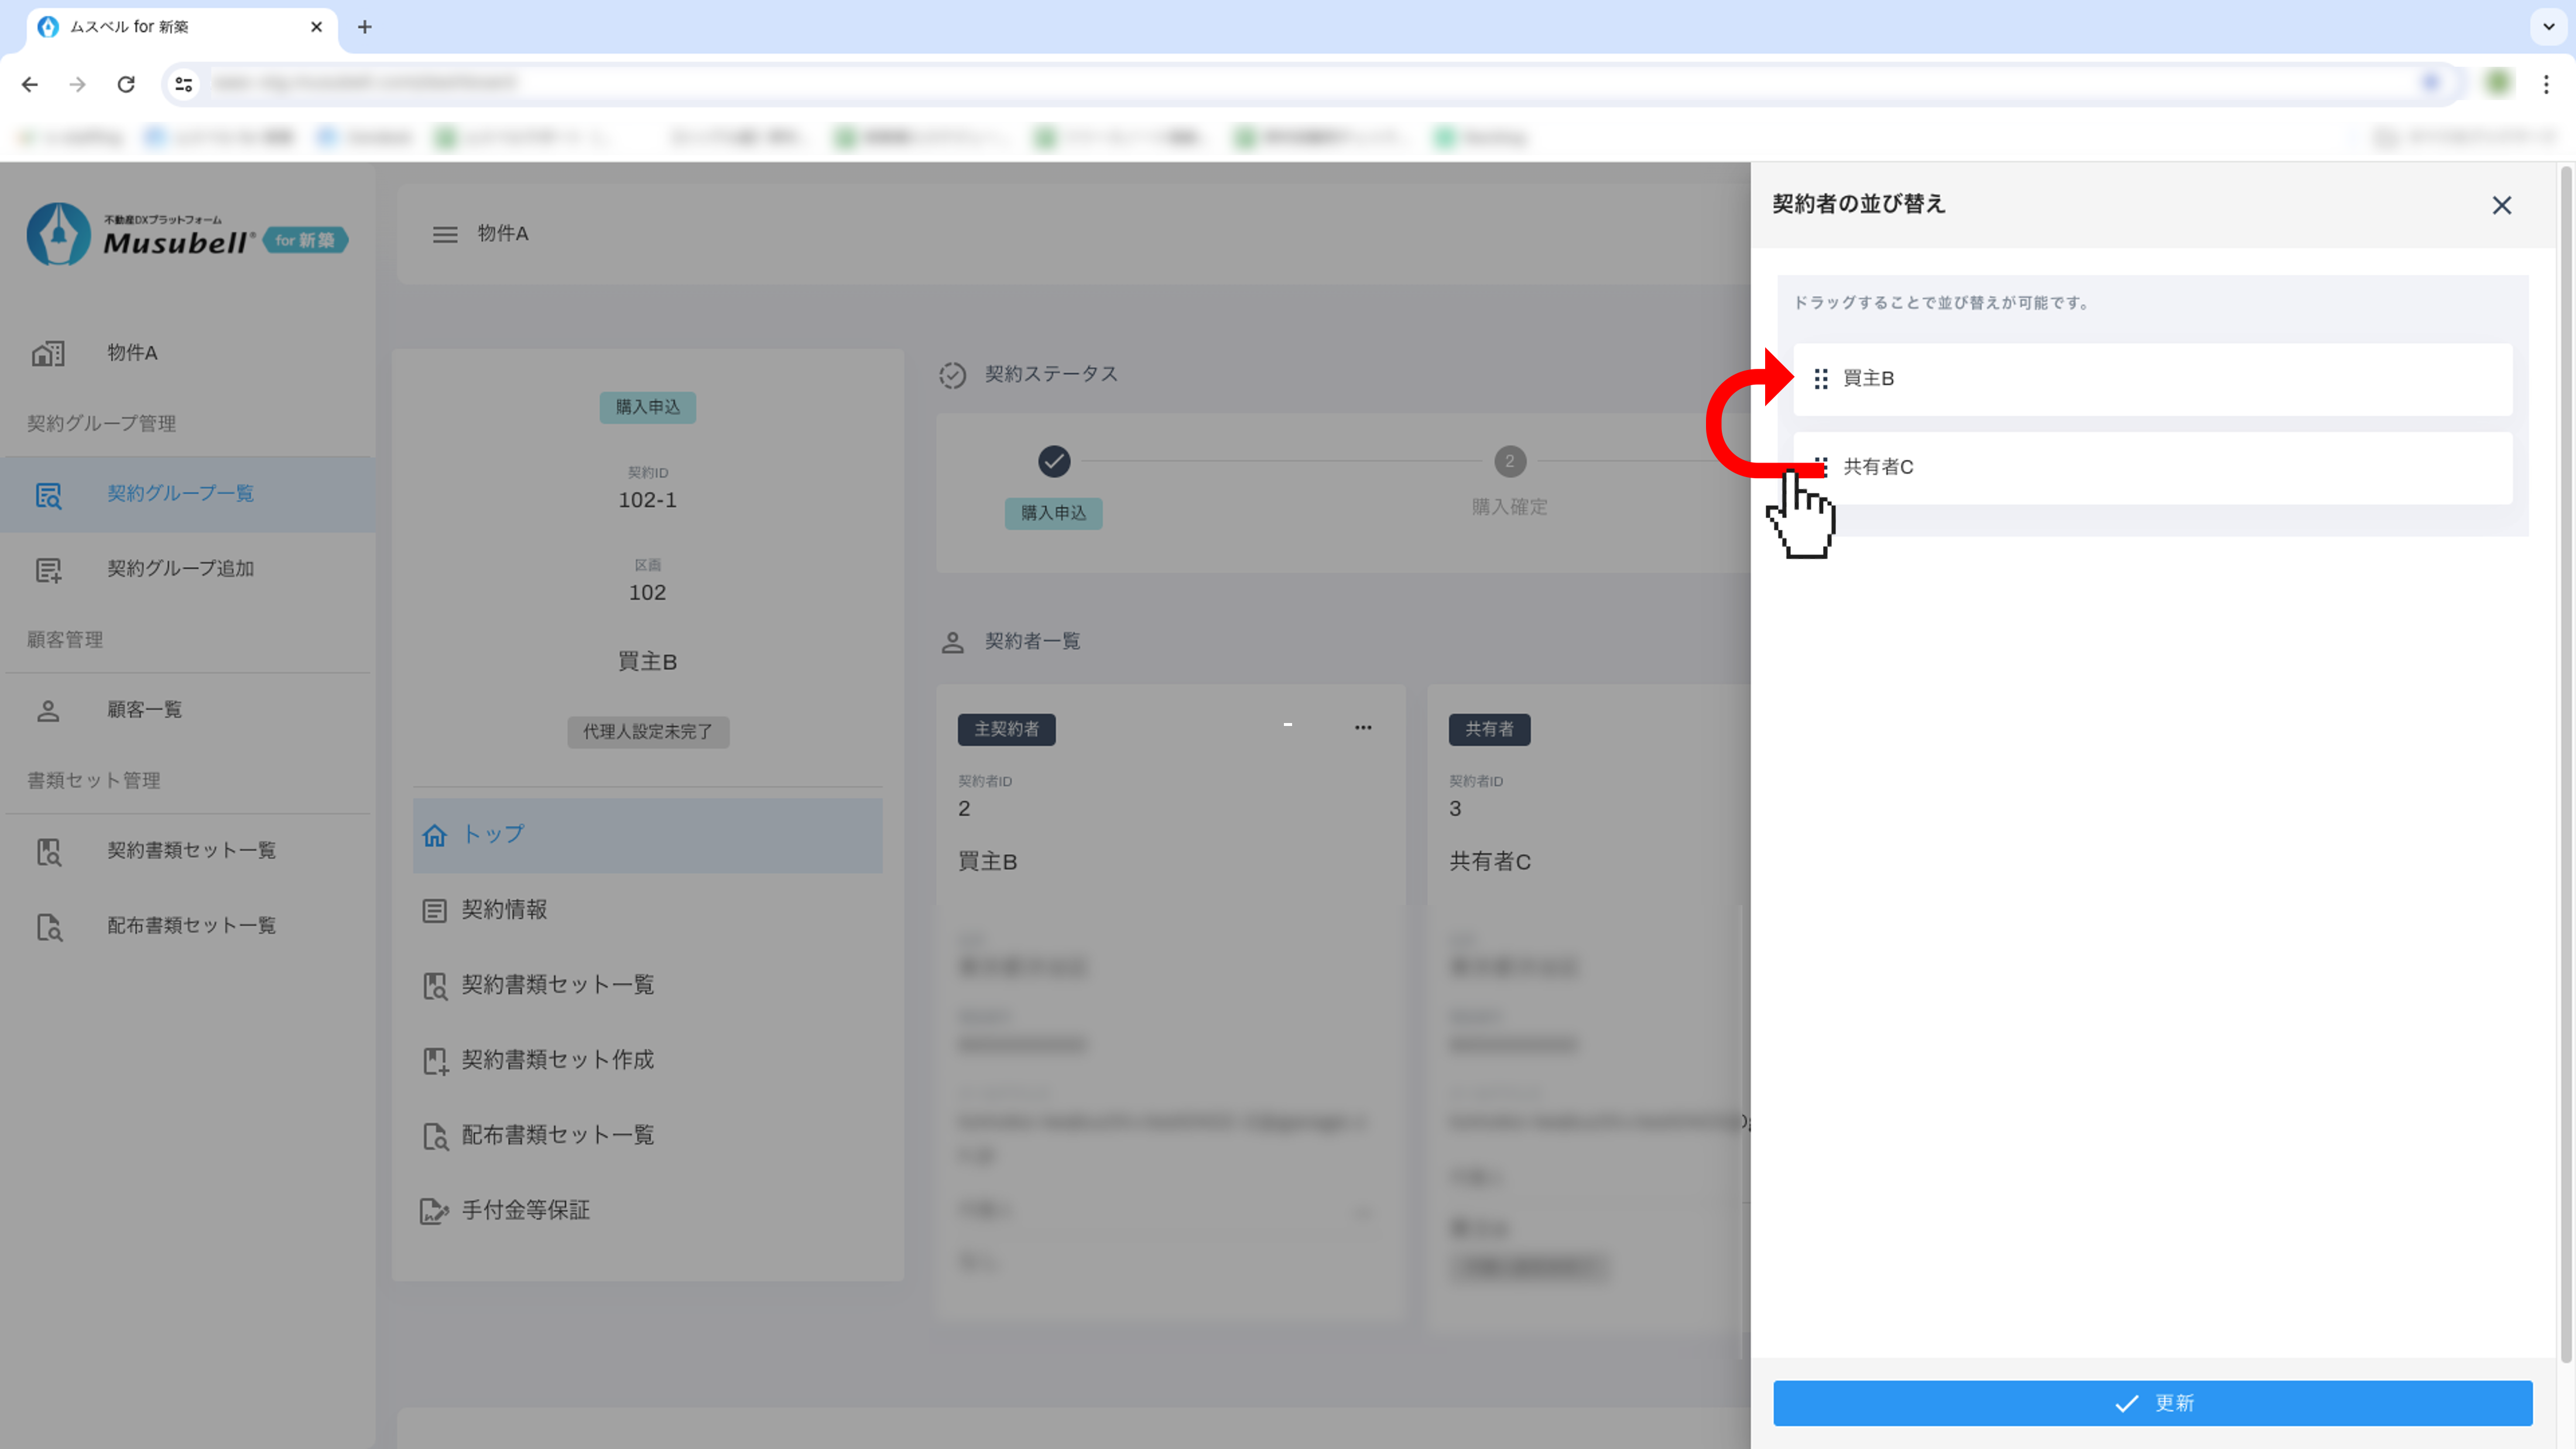
Task: Open the 契約情報 section
Action: 503,910
